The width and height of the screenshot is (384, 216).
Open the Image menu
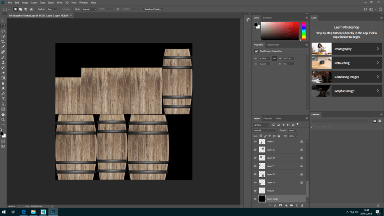coord(25,3)
